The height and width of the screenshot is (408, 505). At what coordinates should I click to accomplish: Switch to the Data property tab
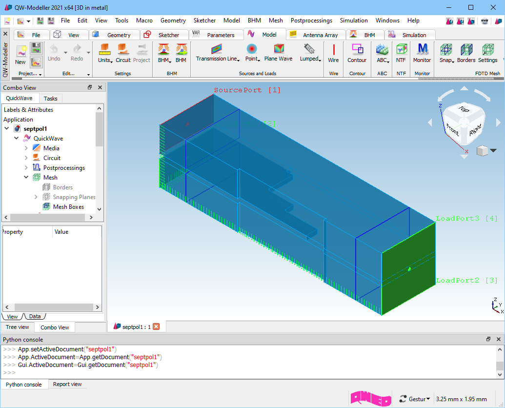[x=35, y=316]
